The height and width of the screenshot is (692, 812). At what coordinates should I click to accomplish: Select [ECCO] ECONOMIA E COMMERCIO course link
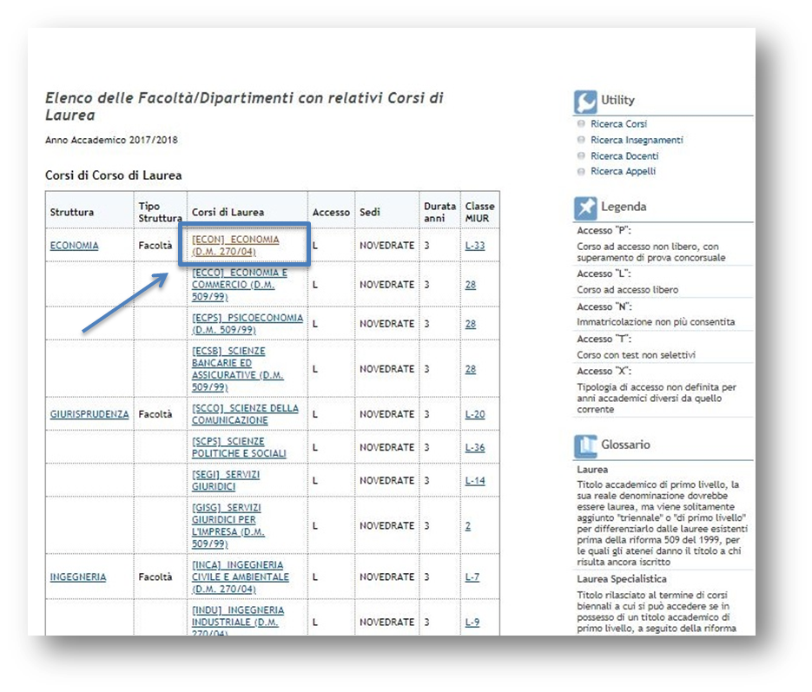tap(239, 285)
